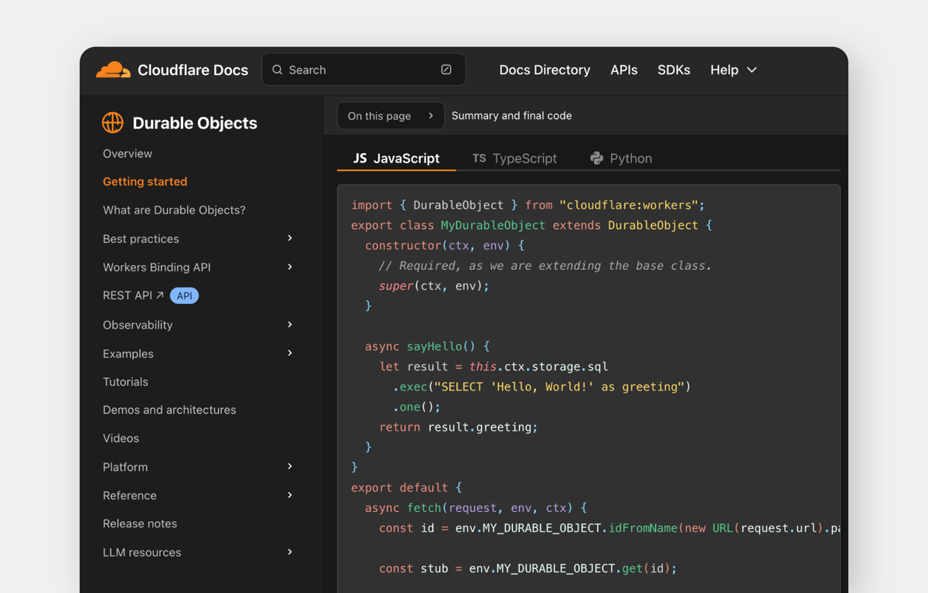Click the magnifier icon in the search bar
The image size is (928, 593).
click(x=278, y=70)
